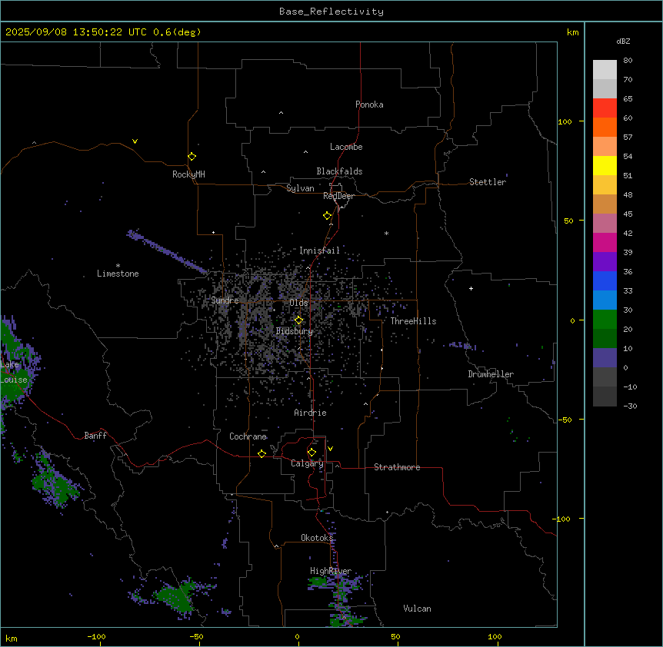Click the yellow marker above the Calgary label

(x=312, y=453)
